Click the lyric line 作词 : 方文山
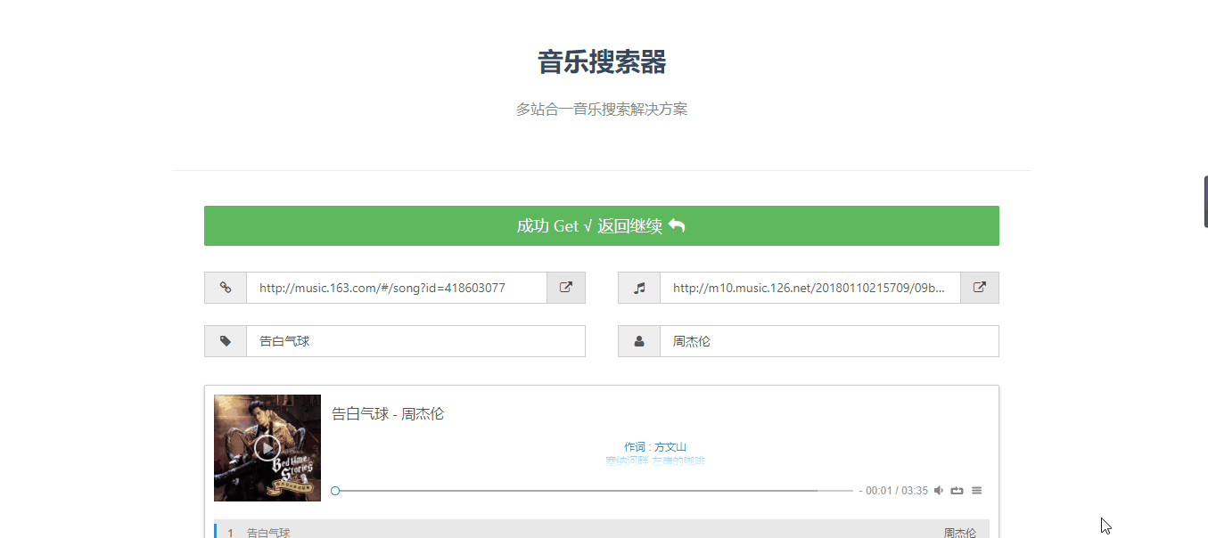The height and width of the screenshot is (538, 1208). (x=655, y=447)
